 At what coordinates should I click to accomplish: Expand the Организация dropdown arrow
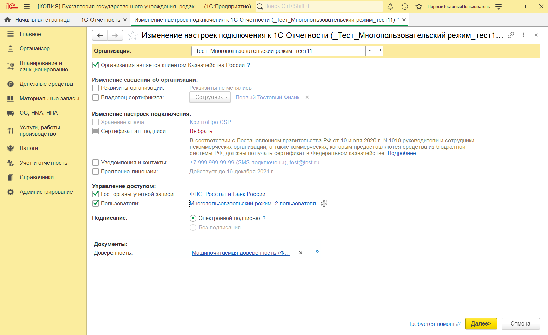[370, 51]
